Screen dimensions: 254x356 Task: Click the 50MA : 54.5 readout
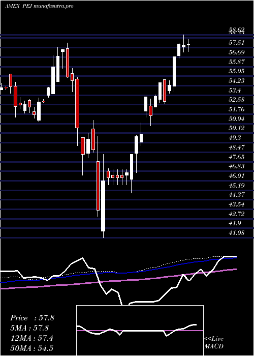tap(31, 348)
